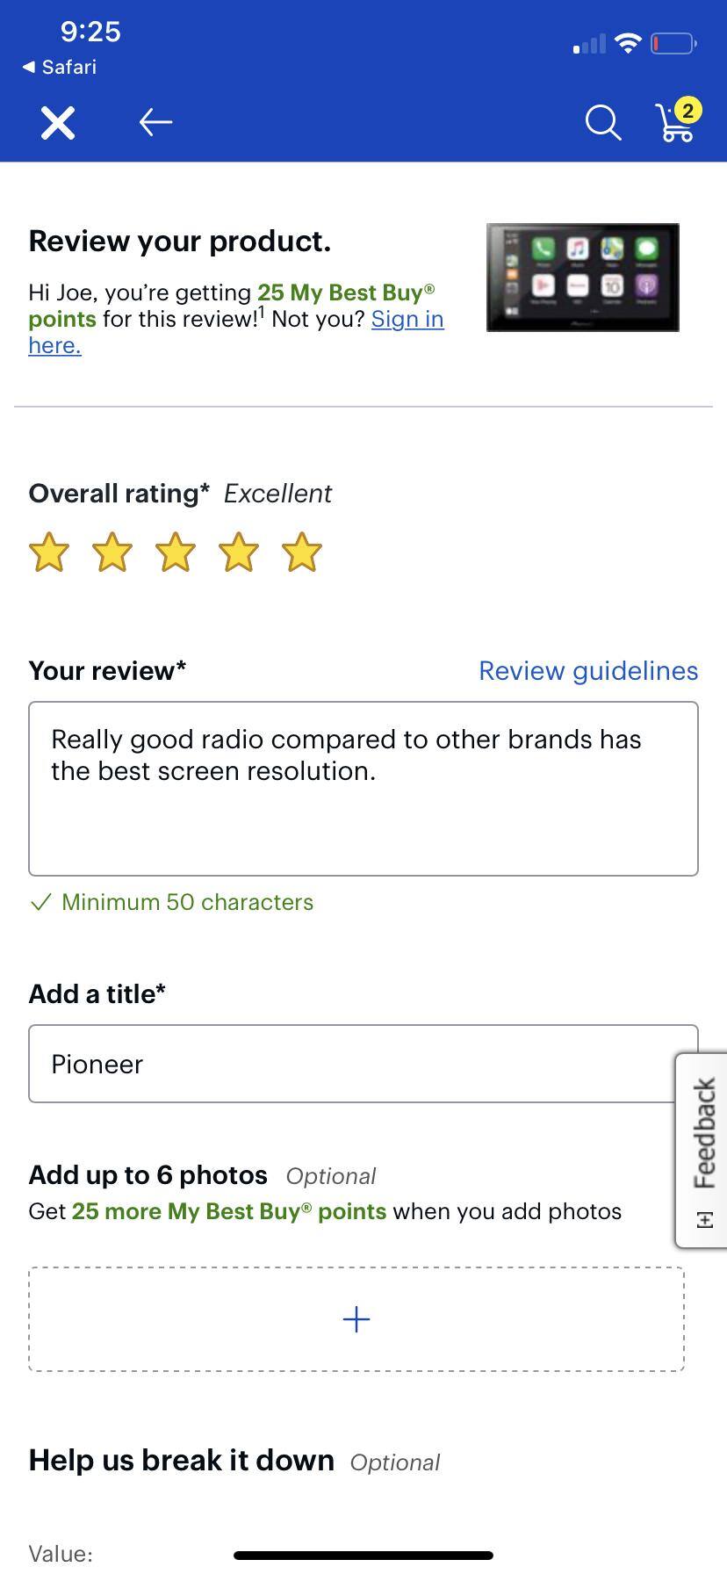View the Pioneer radio product thumbnail
The height and width of the screenshot is (1574, 727).
tap(582, 277)
